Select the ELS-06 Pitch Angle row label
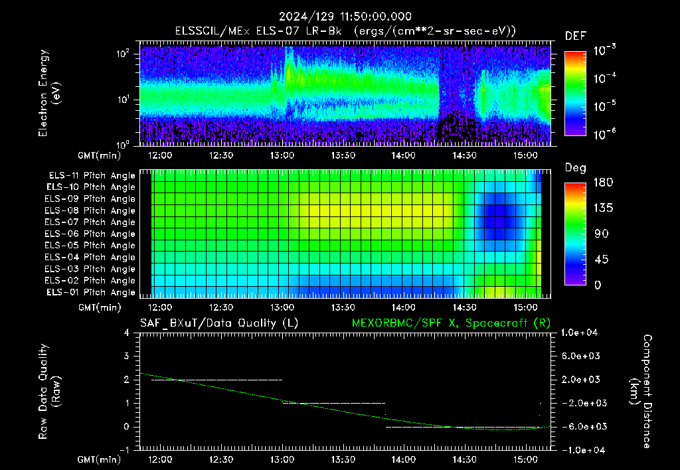The height and width of the screenshot is (470, 680). pyautogui.click(x=90, y=234)
